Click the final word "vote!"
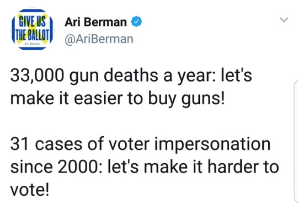This screenshot has width=298, height=204. click(30, 190)
